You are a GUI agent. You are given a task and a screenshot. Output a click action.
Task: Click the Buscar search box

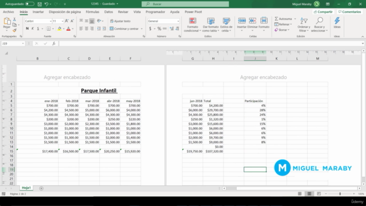[185, 4]
